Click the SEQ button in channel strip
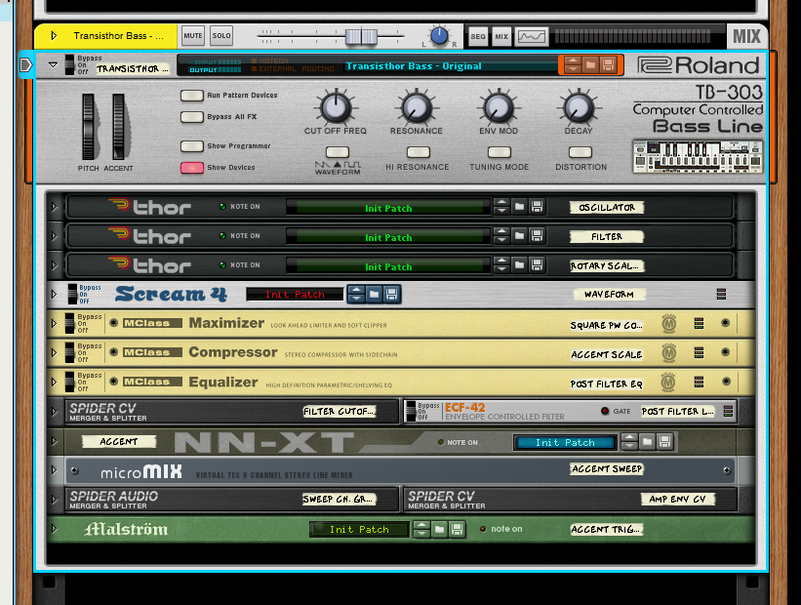801x605 pixels. click(x=478, y=37)
